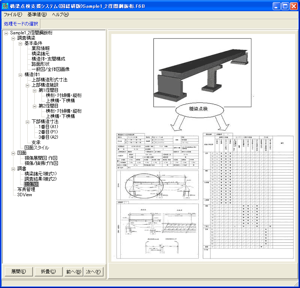Select 構造体・支間構成 tree item
The image size is (300, 288).
click(x=48, y=59)
